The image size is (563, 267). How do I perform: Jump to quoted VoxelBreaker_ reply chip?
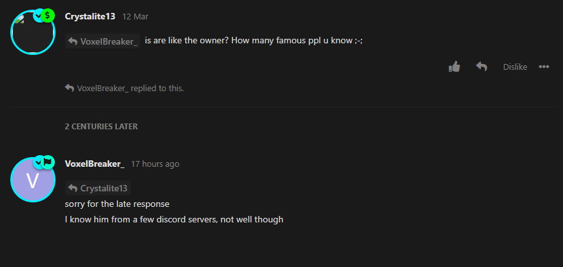click(x=103, y=41)
